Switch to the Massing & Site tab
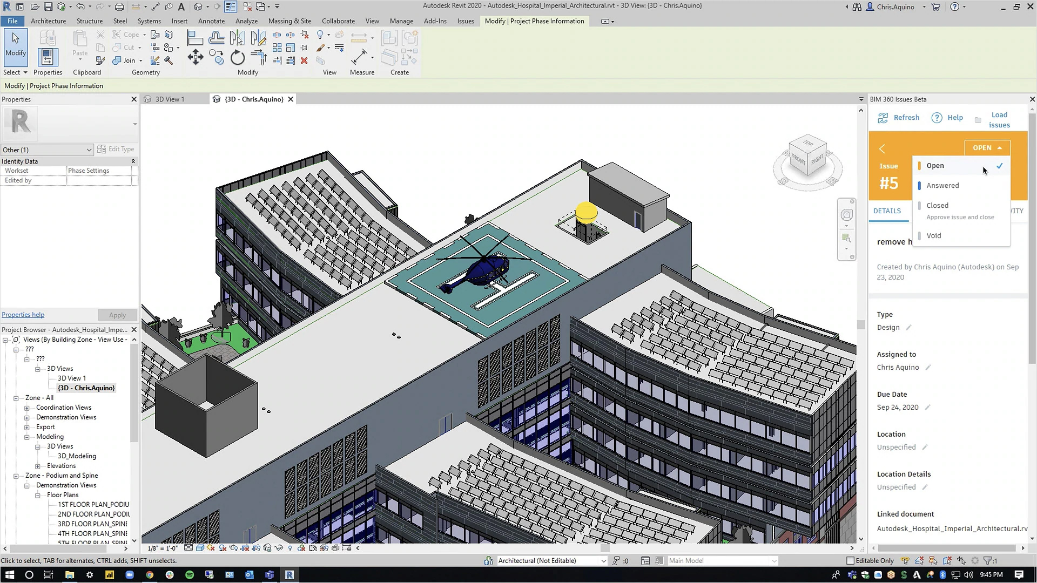 point(289,21)
